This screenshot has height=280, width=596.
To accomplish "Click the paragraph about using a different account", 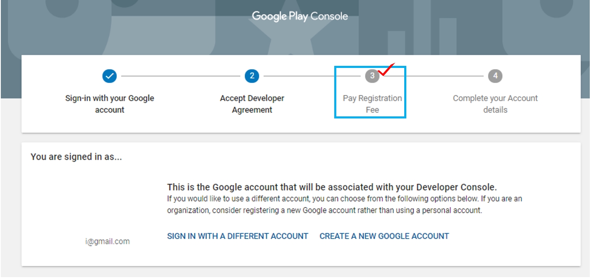I will (345, 205).
